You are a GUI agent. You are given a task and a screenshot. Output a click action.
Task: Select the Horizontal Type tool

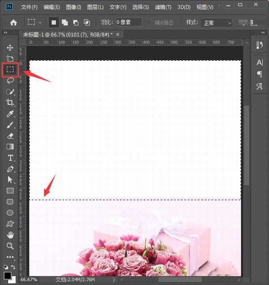(10, 158)
